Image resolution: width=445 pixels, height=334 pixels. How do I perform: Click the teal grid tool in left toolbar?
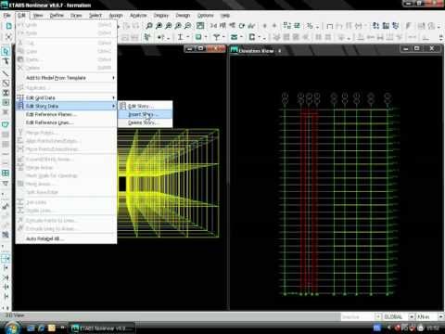(6, 173)
